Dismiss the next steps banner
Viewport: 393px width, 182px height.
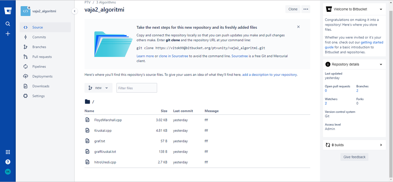click(298, 27)
